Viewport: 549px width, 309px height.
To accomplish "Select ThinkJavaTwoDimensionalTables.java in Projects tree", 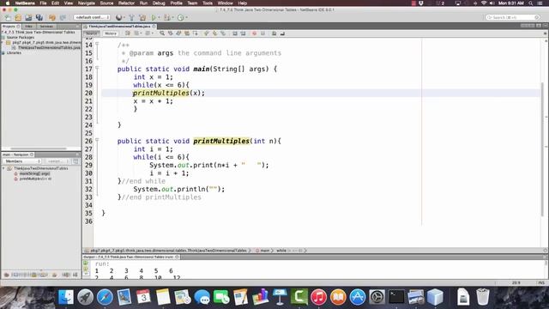I will pyautogui.click(x=49, y=47).
